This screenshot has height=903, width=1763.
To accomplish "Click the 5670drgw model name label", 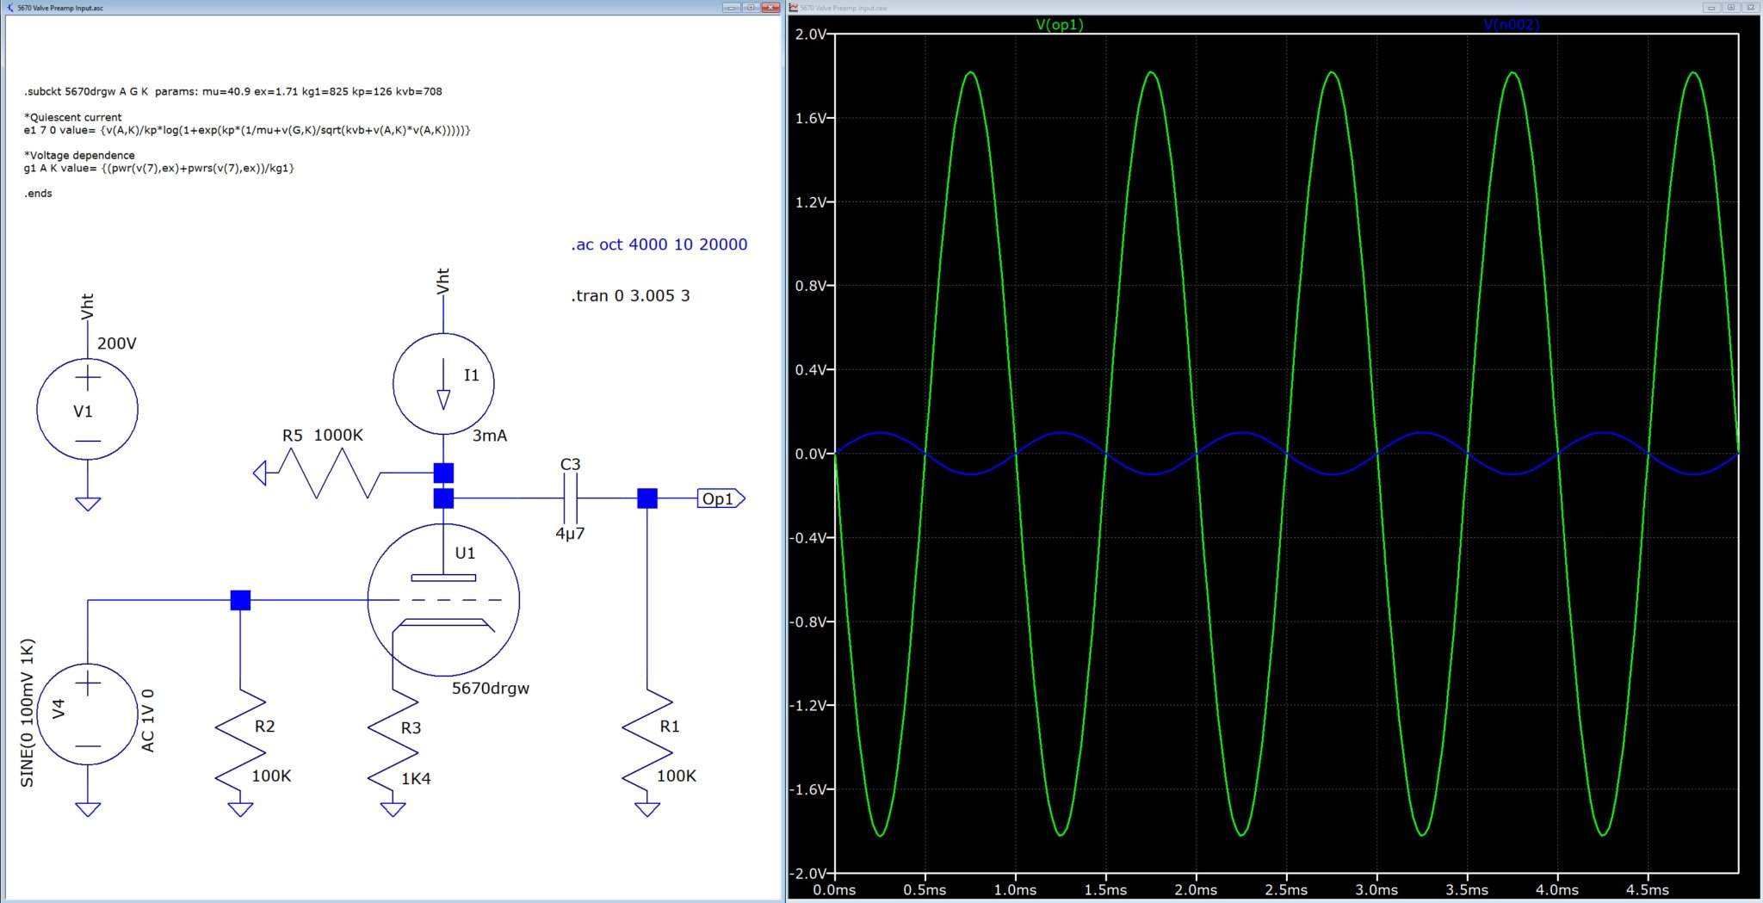I will (491, 689).
